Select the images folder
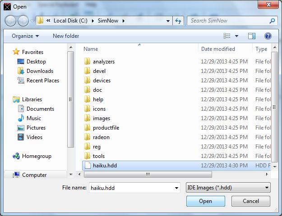This screenshot has height=216, width=282. pyautogui.click(x=102, y=118)
